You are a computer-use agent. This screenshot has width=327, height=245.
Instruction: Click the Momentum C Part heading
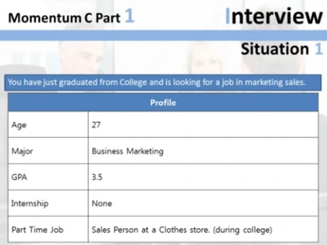64,18
